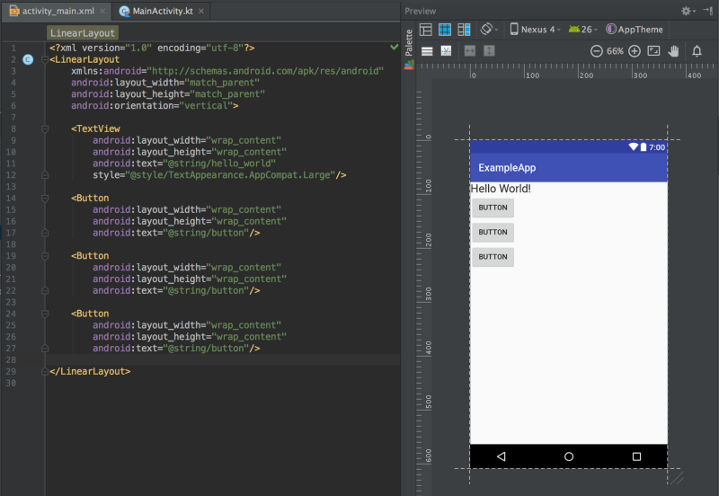Click the TextAppearance.AppCompat.Large style value

pos(230,175)
